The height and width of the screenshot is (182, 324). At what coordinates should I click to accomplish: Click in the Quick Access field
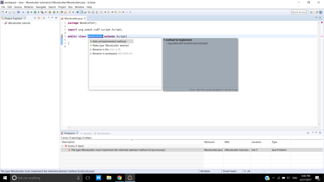coord(299,12)
